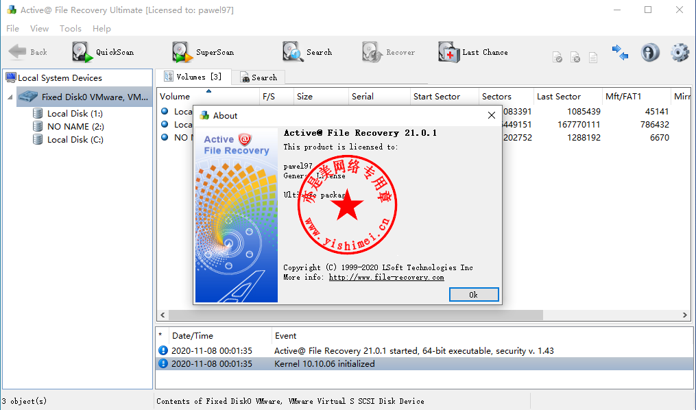Open the file-recovery.com link
696x410 pixels.
[386, 277]
